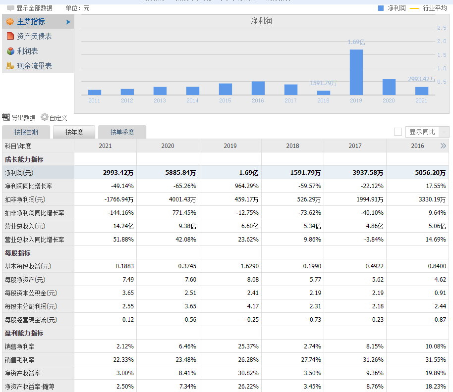Select the 基本每股收益(元) row label
453x392 pixels.
tap(28, 266)
